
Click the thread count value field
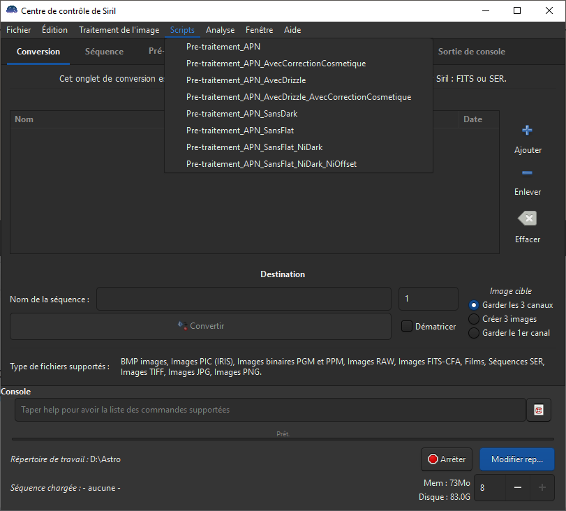click(490, 487)
